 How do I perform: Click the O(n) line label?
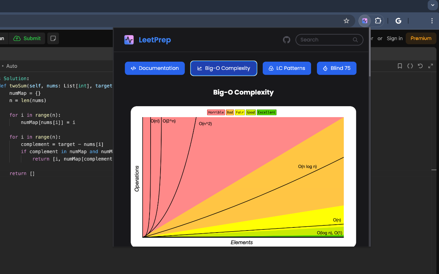337,220
